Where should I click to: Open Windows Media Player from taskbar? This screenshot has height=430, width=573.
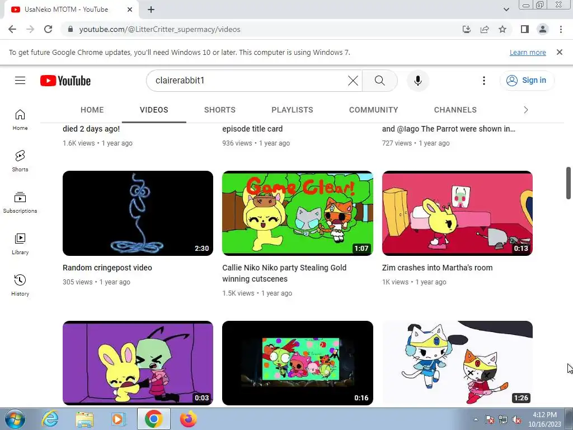119,419
